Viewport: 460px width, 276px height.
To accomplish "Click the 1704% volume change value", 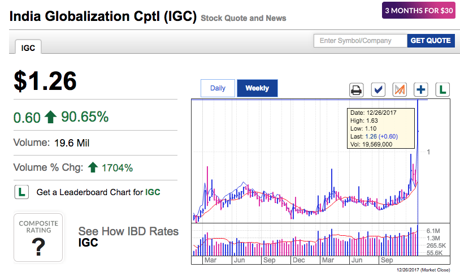I will point(117,168).
